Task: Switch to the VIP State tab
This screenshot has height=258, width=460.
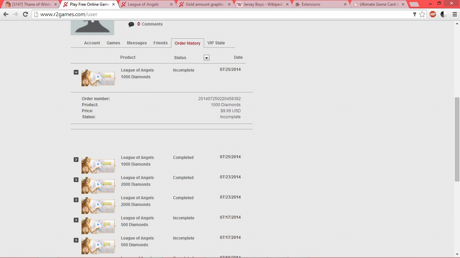Action: click(216, 43)
